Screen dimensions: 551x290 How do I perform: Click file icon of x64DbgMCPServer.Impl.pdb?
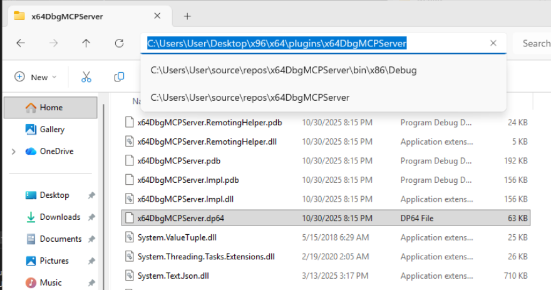click(130, 180)
